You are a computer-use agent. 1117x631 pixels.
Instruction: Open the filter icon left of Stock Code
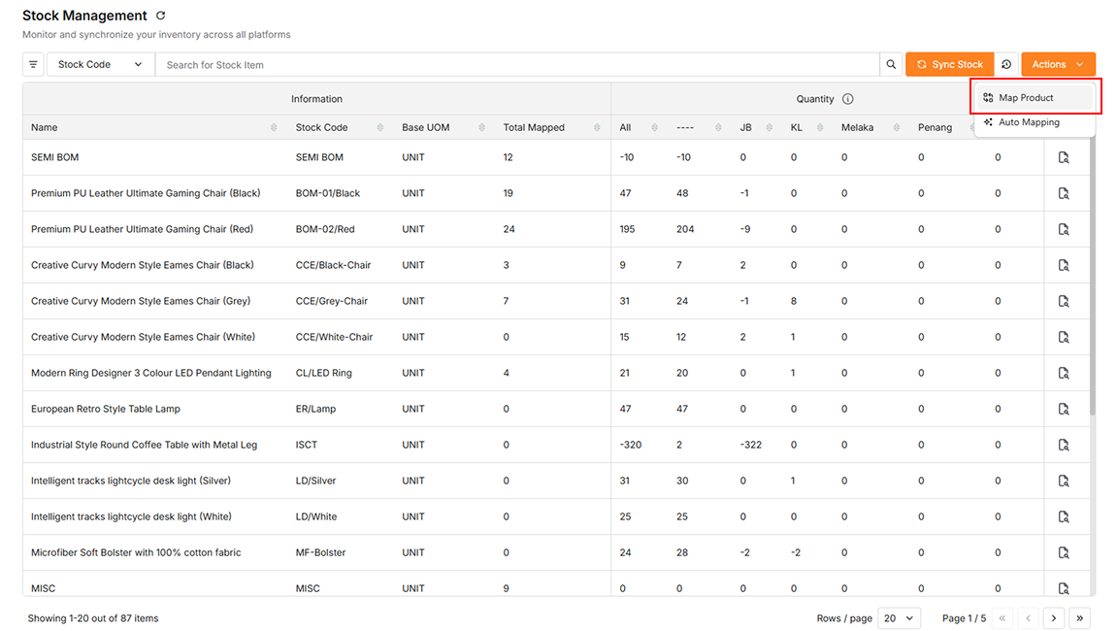click(34, 64)
